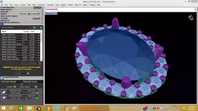This screenshot has height=111, width=198.
Task: Toggle the Projects panel pin
Action: (x=42, y=20)
